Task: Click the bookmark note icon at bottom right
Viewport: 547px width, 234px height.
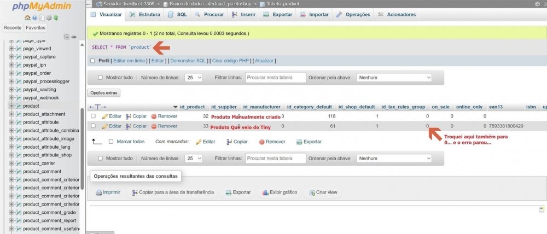Action: 542,209
